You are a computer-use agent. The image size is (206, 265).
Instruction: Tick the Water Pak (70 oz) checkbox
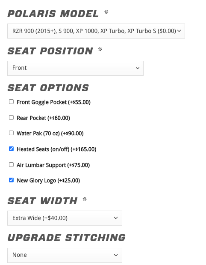coord(11,133)
